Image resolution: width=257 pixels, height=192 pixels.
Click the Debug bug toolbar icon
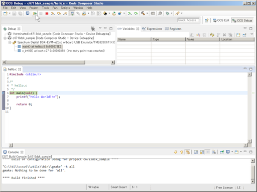[168, 13]
